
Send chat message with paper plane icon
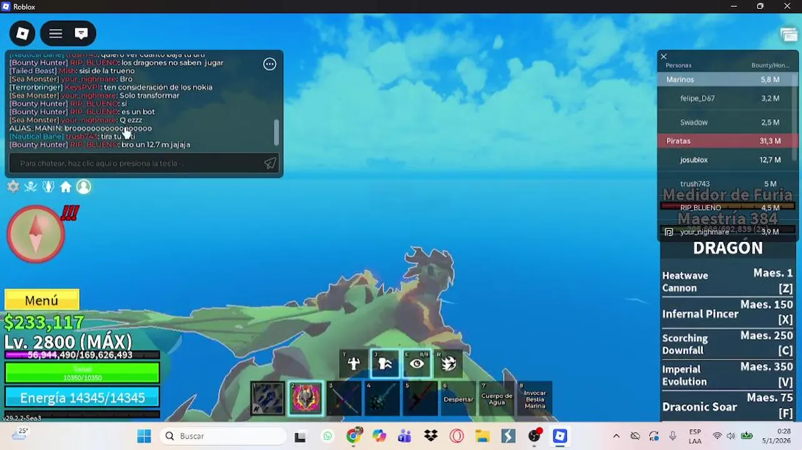click(x=270, y=163)
